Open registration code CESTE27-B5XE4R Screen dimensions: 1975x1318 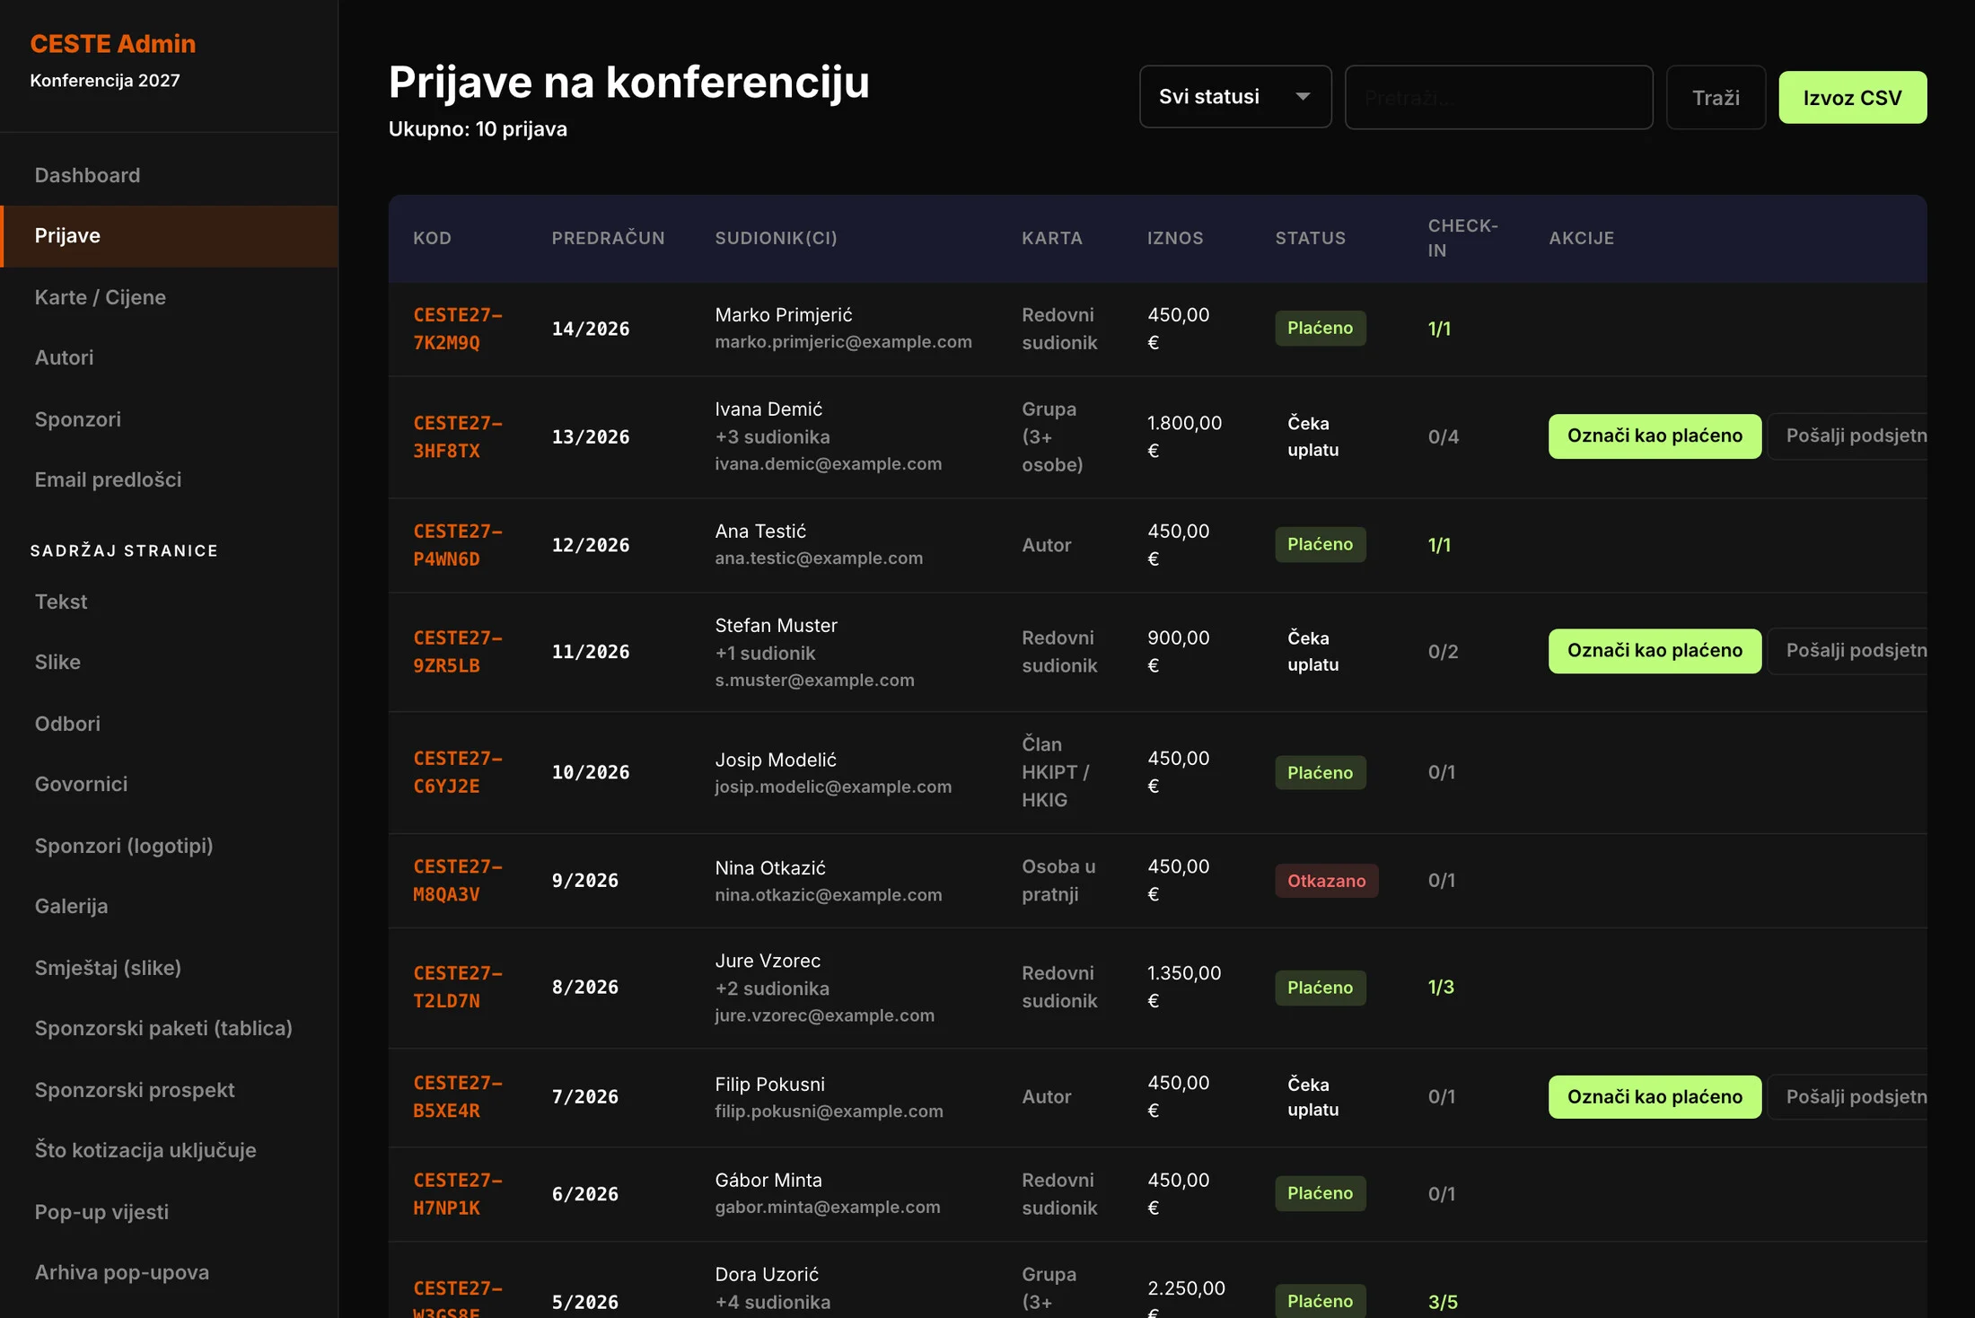457,1096
